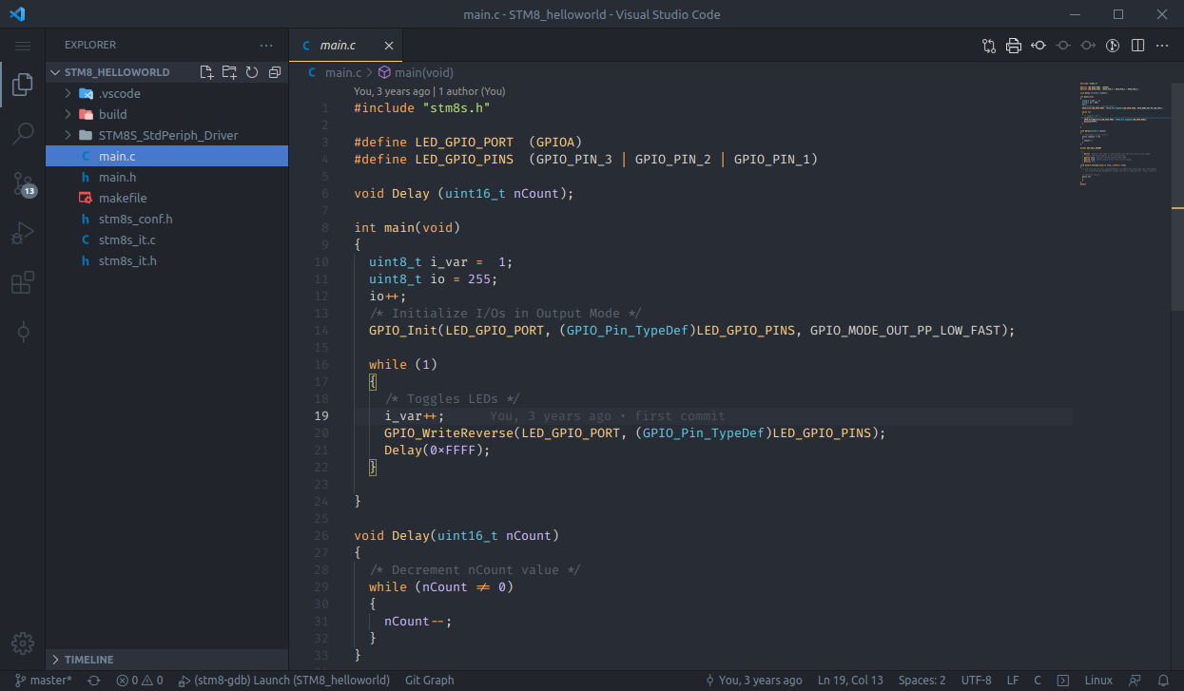Click the Git graph circle icon in toolbar
Image resolution: width=1184 pixels, height=691 pixels.
click(x=1113, y=45)
